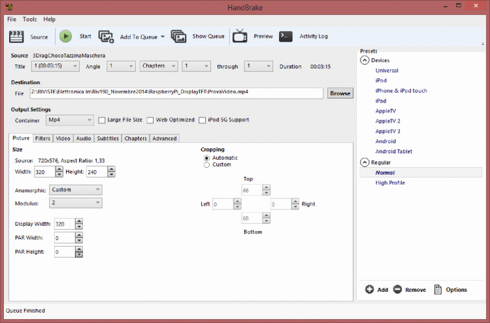Screen dimensions: 490x323
Task: Click the Top crop stepper arrows
Action: (267, 190)
